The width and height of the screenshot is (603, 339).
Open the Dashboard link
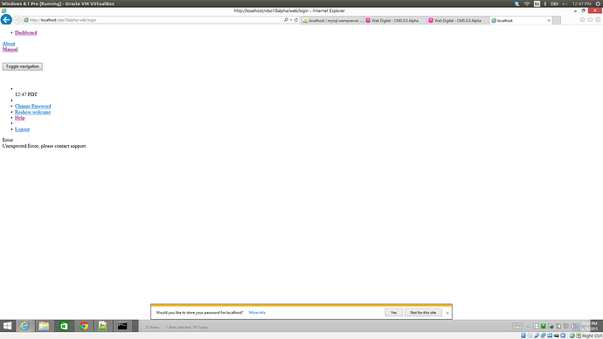25,32
